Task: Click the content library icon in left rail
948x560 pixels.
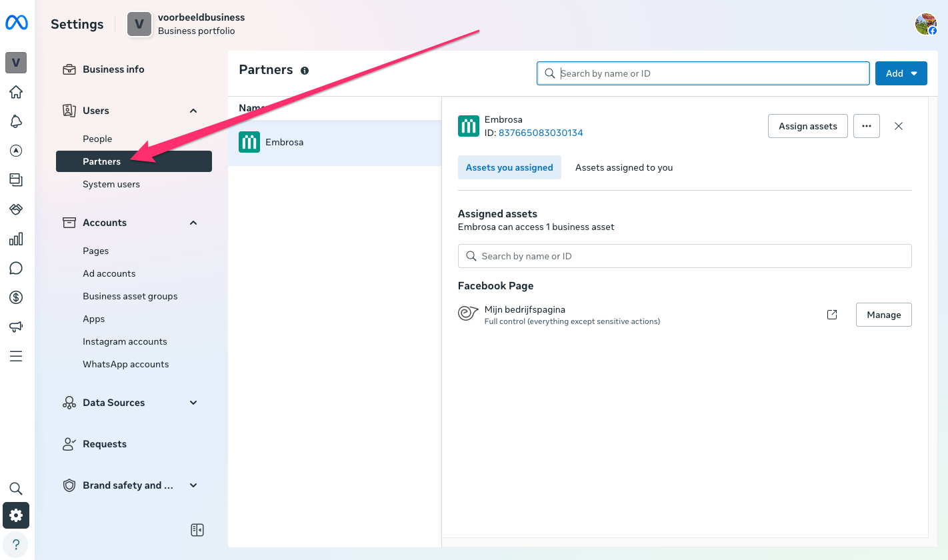Action: click(16, 180)
